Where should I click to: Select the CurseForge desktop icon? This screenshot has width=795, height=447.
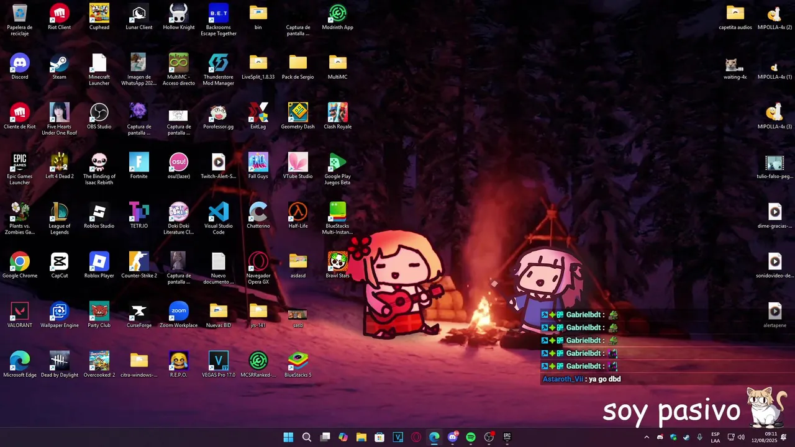click(139, 315)
